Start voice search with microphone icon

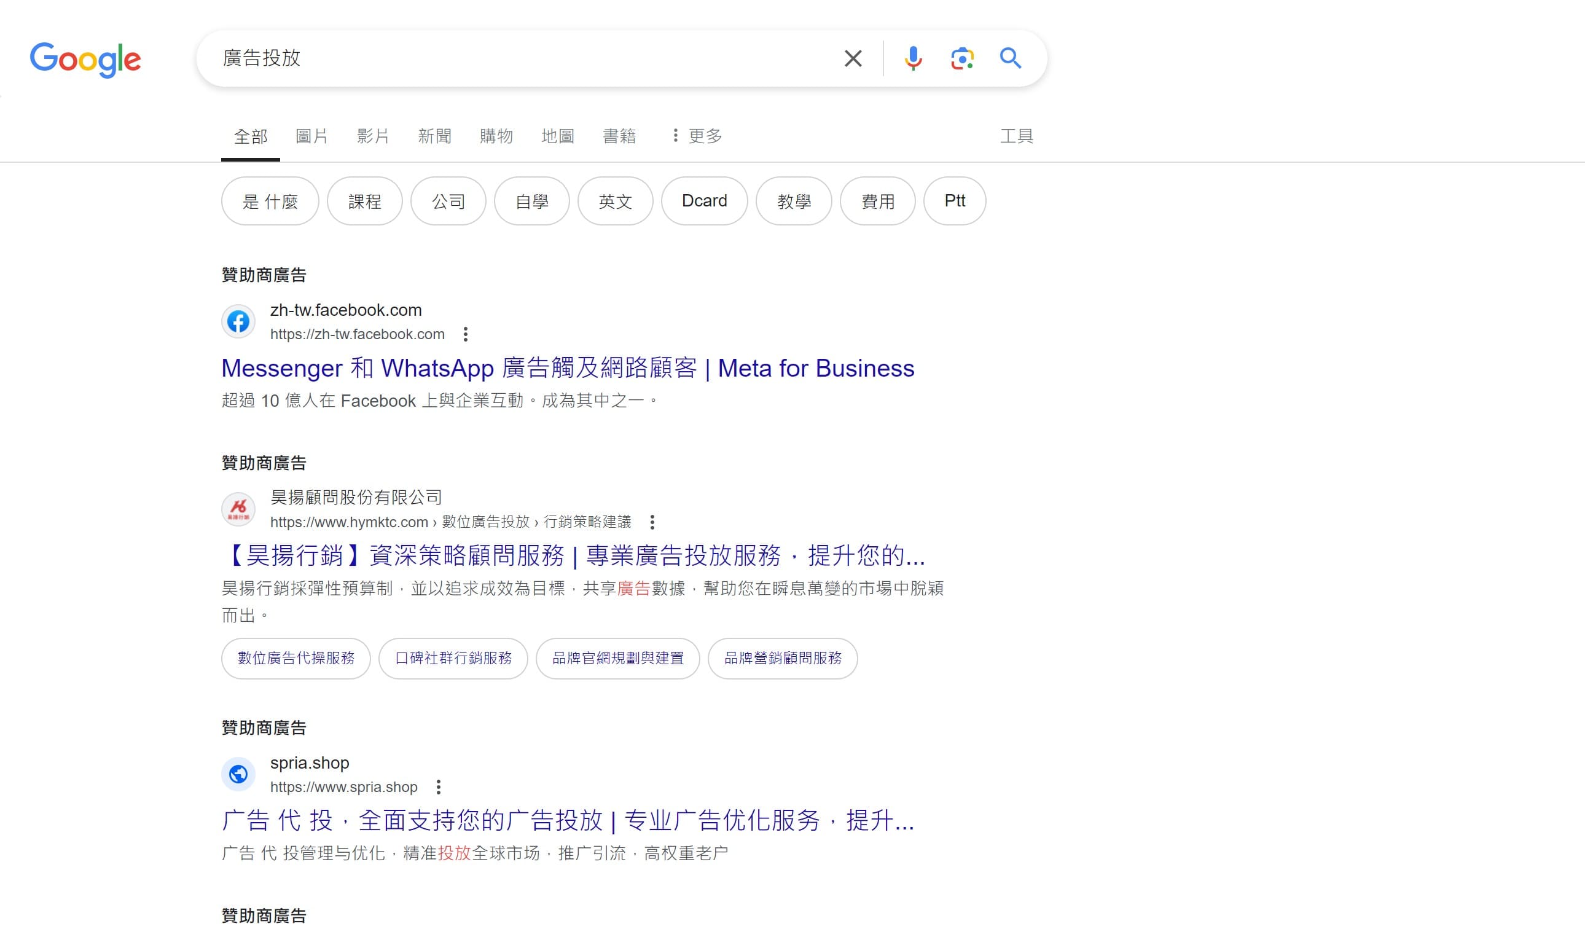pyautogui.click(x=914, y=58)
